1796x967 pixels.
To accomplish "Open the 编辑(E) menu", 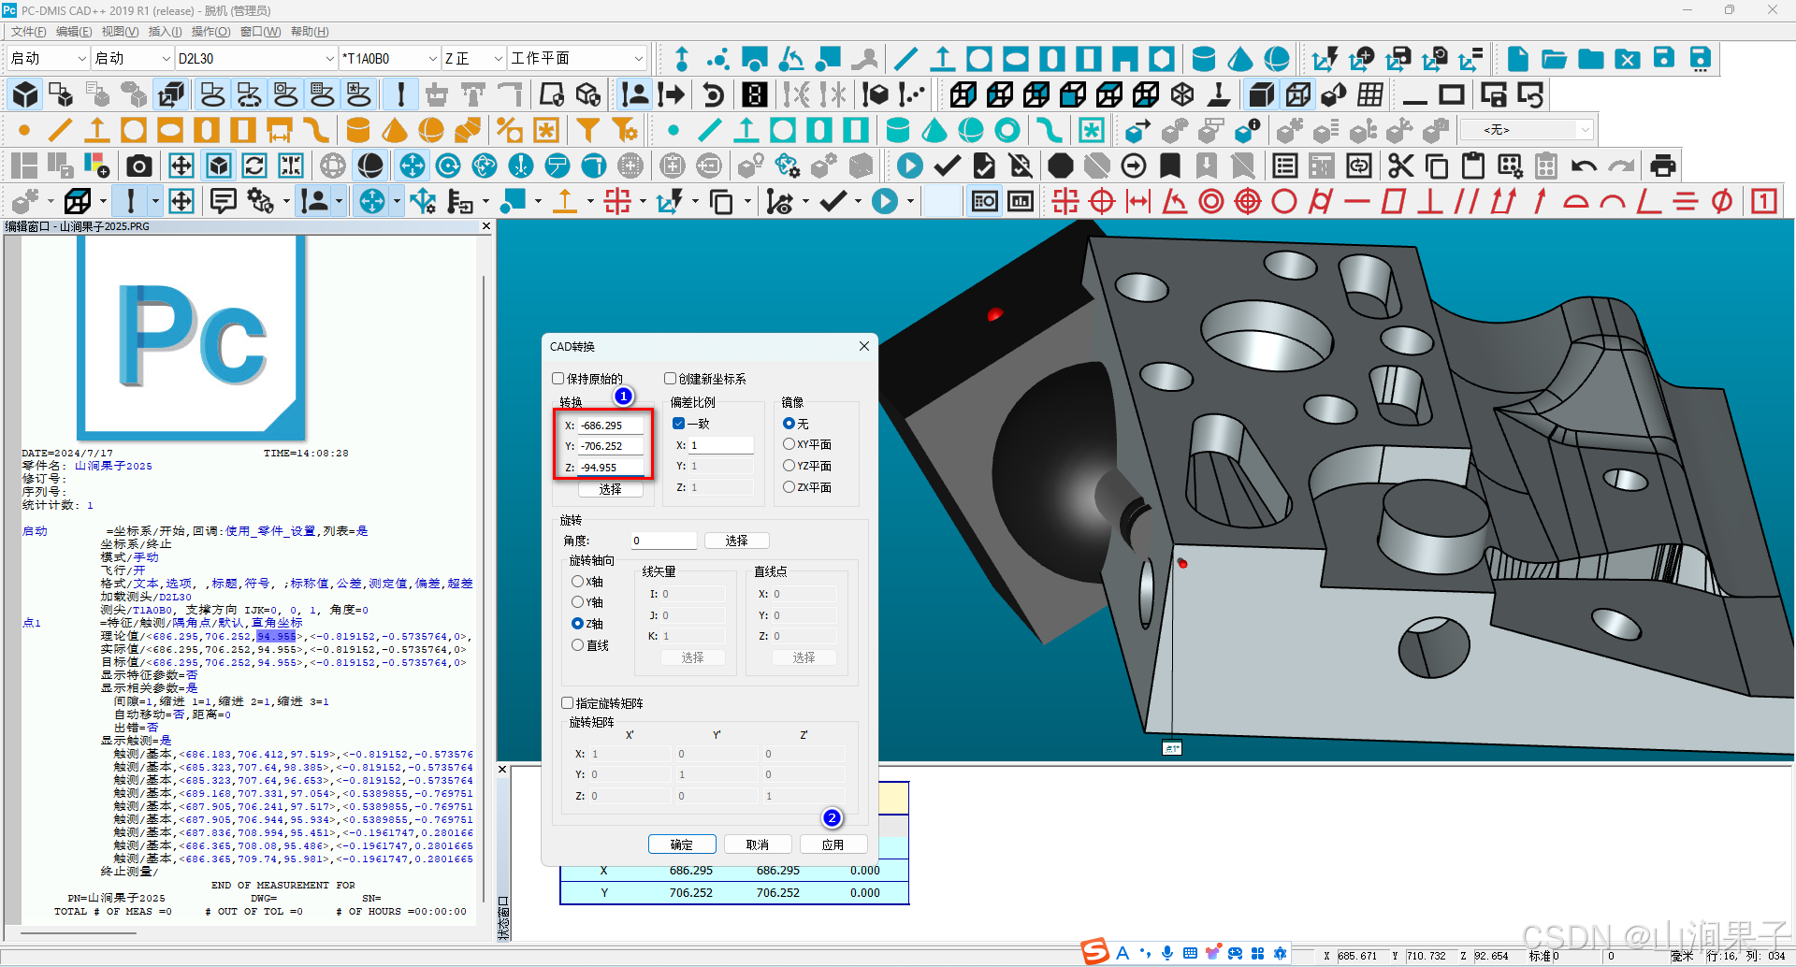I will coord(74,32).
